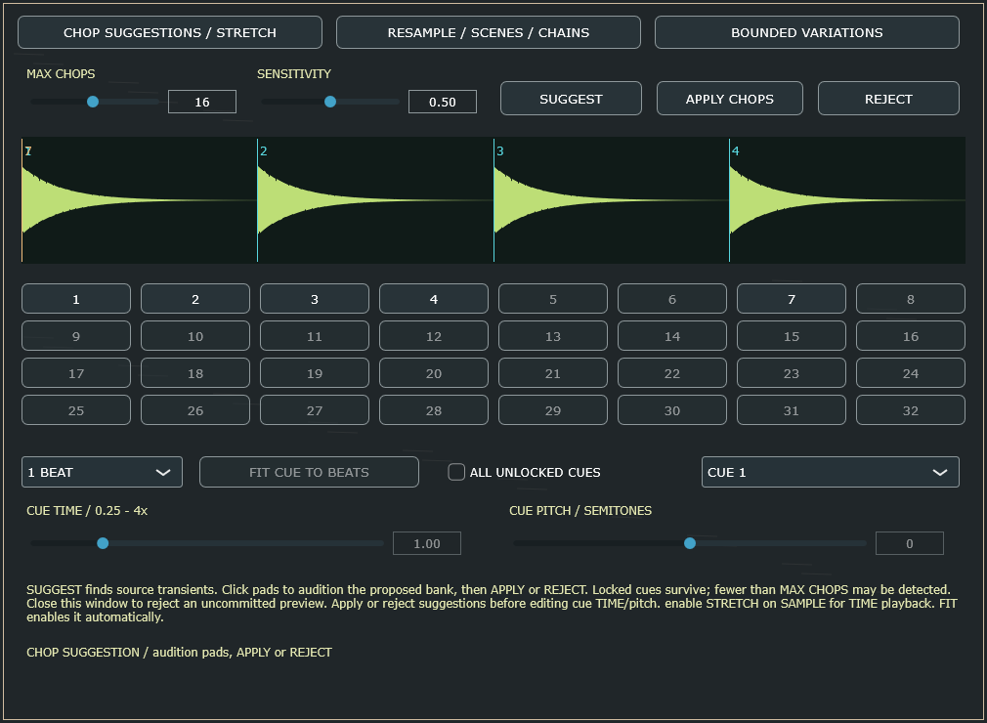The image size is (987, 723).
Task: Click pad 17
Action: (x=76, y=373)
